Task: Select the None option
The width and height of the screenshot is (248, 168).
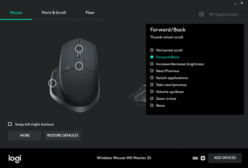Action: pyautogui.click(x=158, y=106)
